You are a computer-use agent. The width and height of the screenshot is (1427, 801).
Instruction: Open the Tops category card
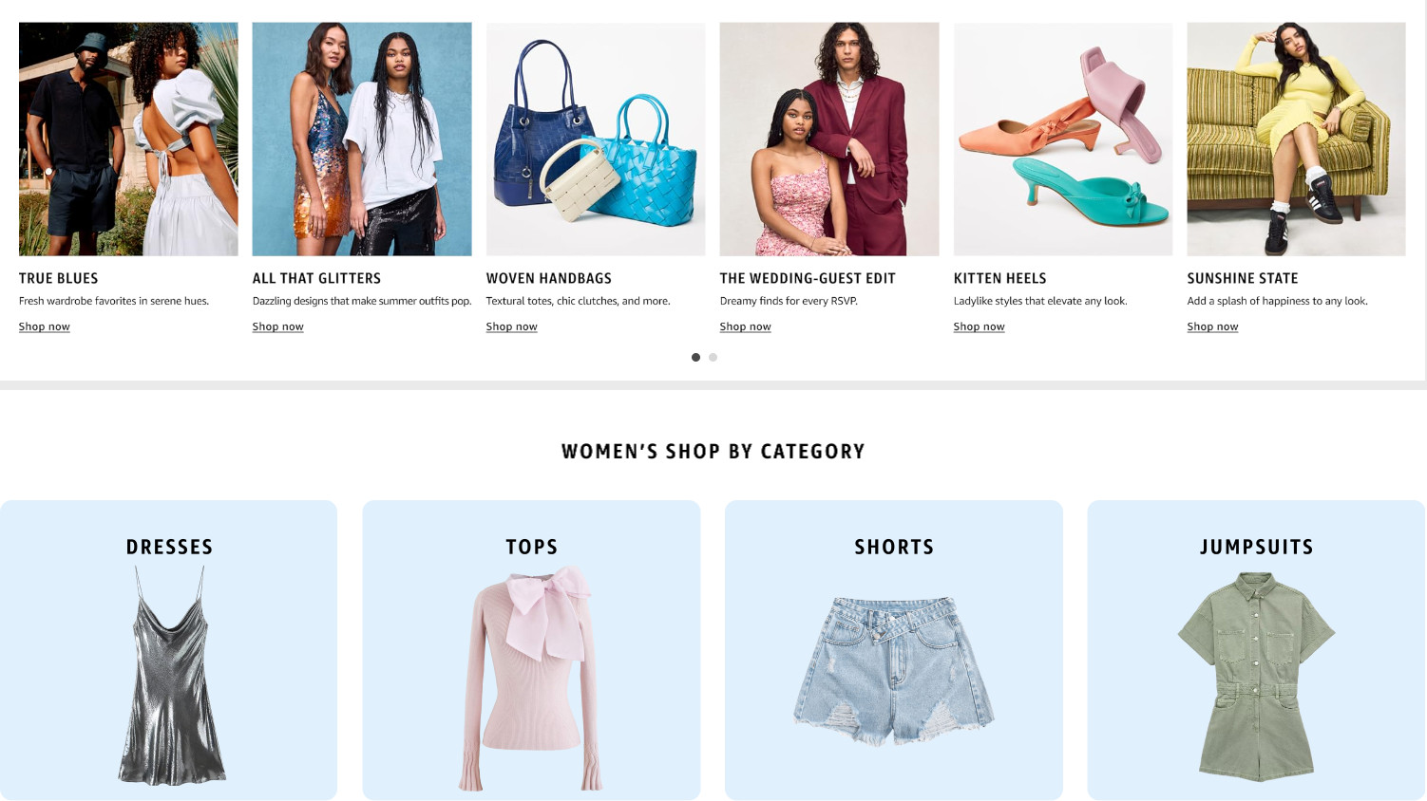[531, 650]
